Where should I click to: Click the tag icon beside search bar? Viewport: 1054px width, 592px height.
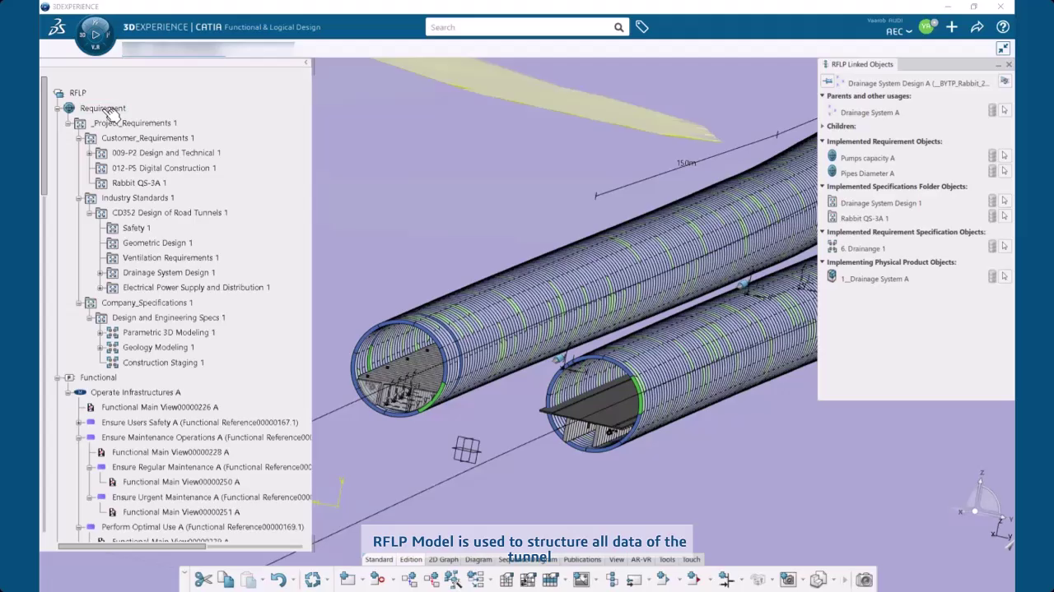tap(642, 27)
